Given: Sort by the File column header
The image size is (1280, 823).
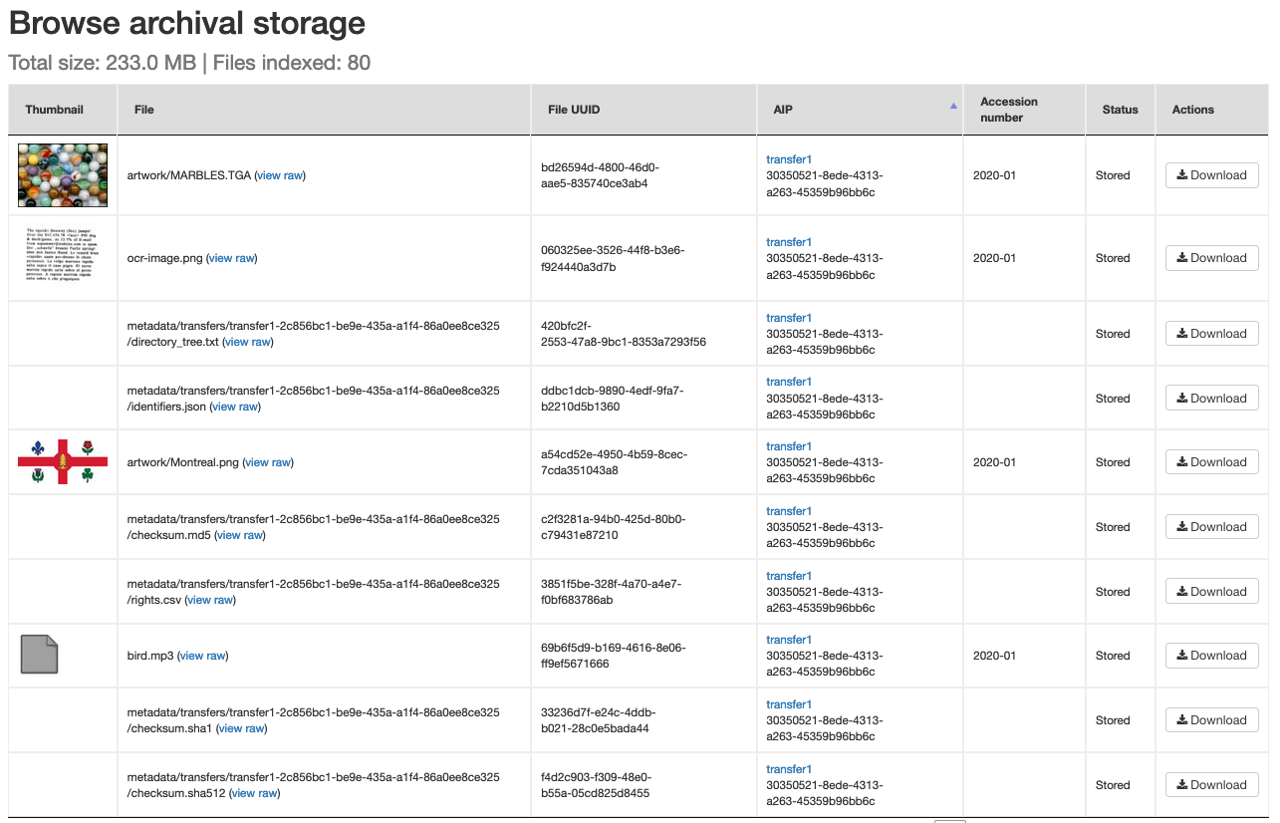Looking at the screenshot, I should pyautogui.click(x=143, y=110).
